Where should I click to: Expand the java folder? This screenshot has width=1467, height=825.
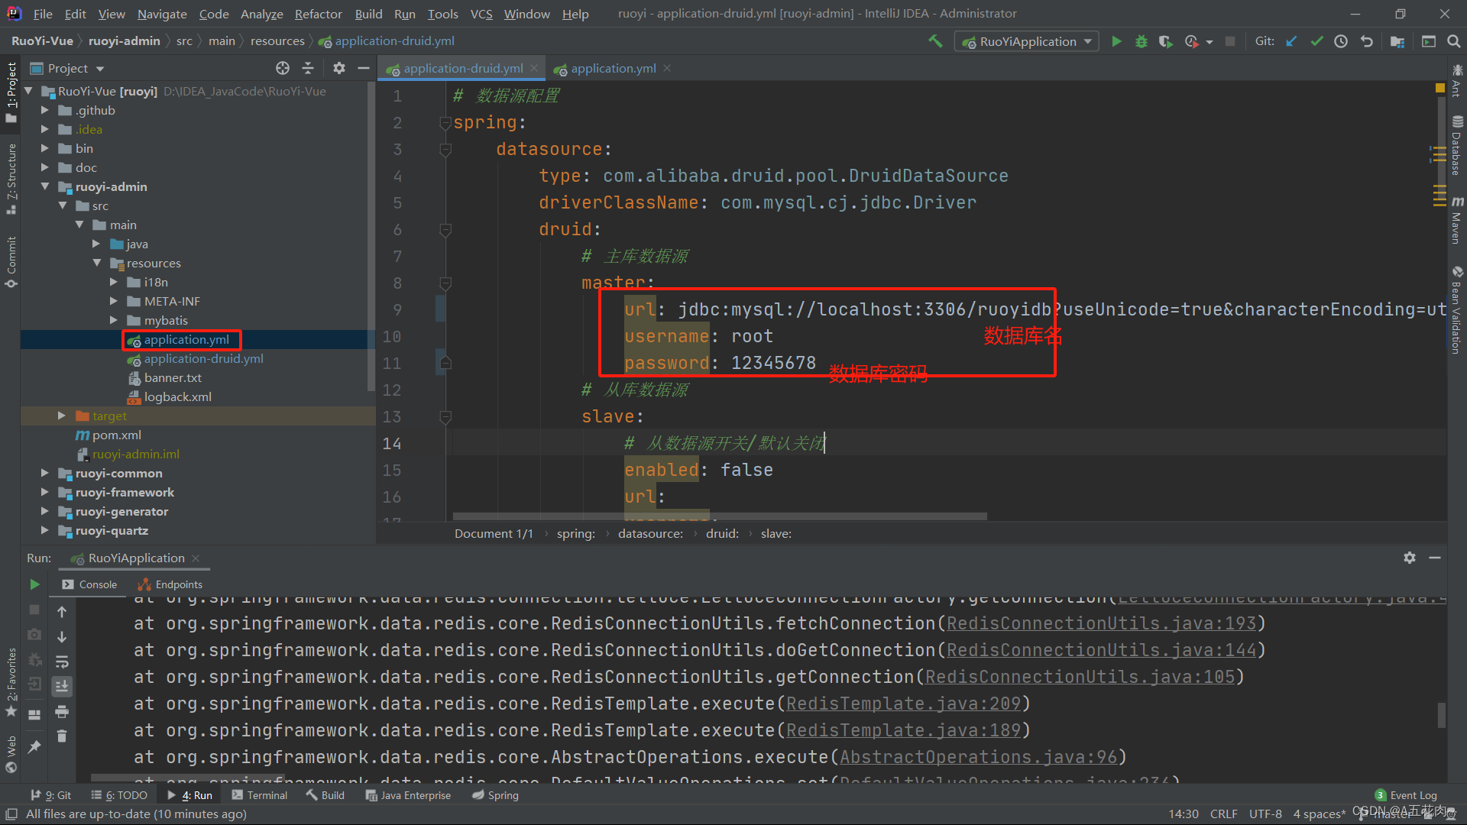pos(96,244)
